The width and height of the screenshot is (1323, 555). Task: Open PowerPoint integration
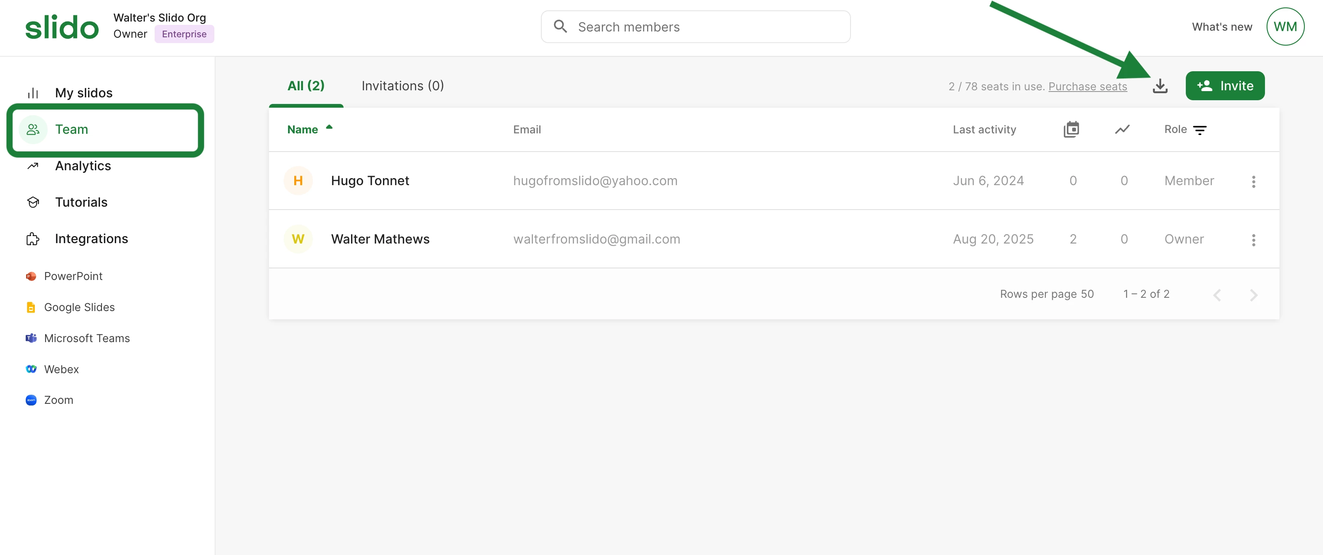(73, 276)
